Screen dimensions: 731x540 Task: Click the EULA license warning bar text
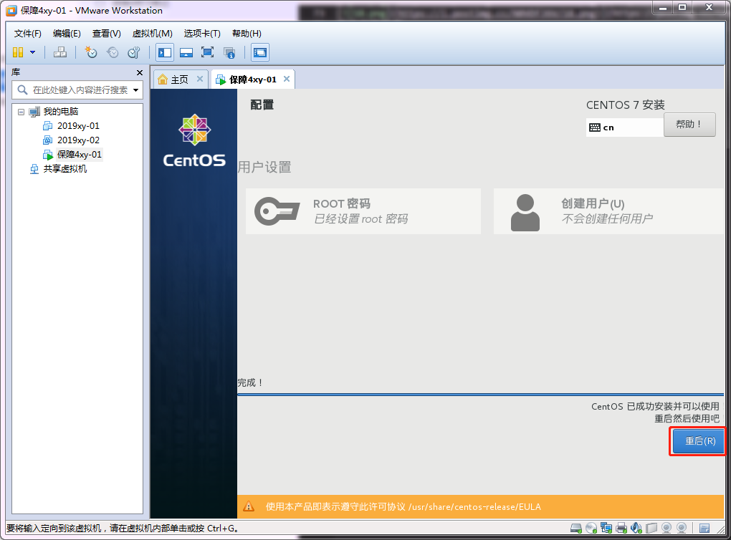[x=403, y=507]
